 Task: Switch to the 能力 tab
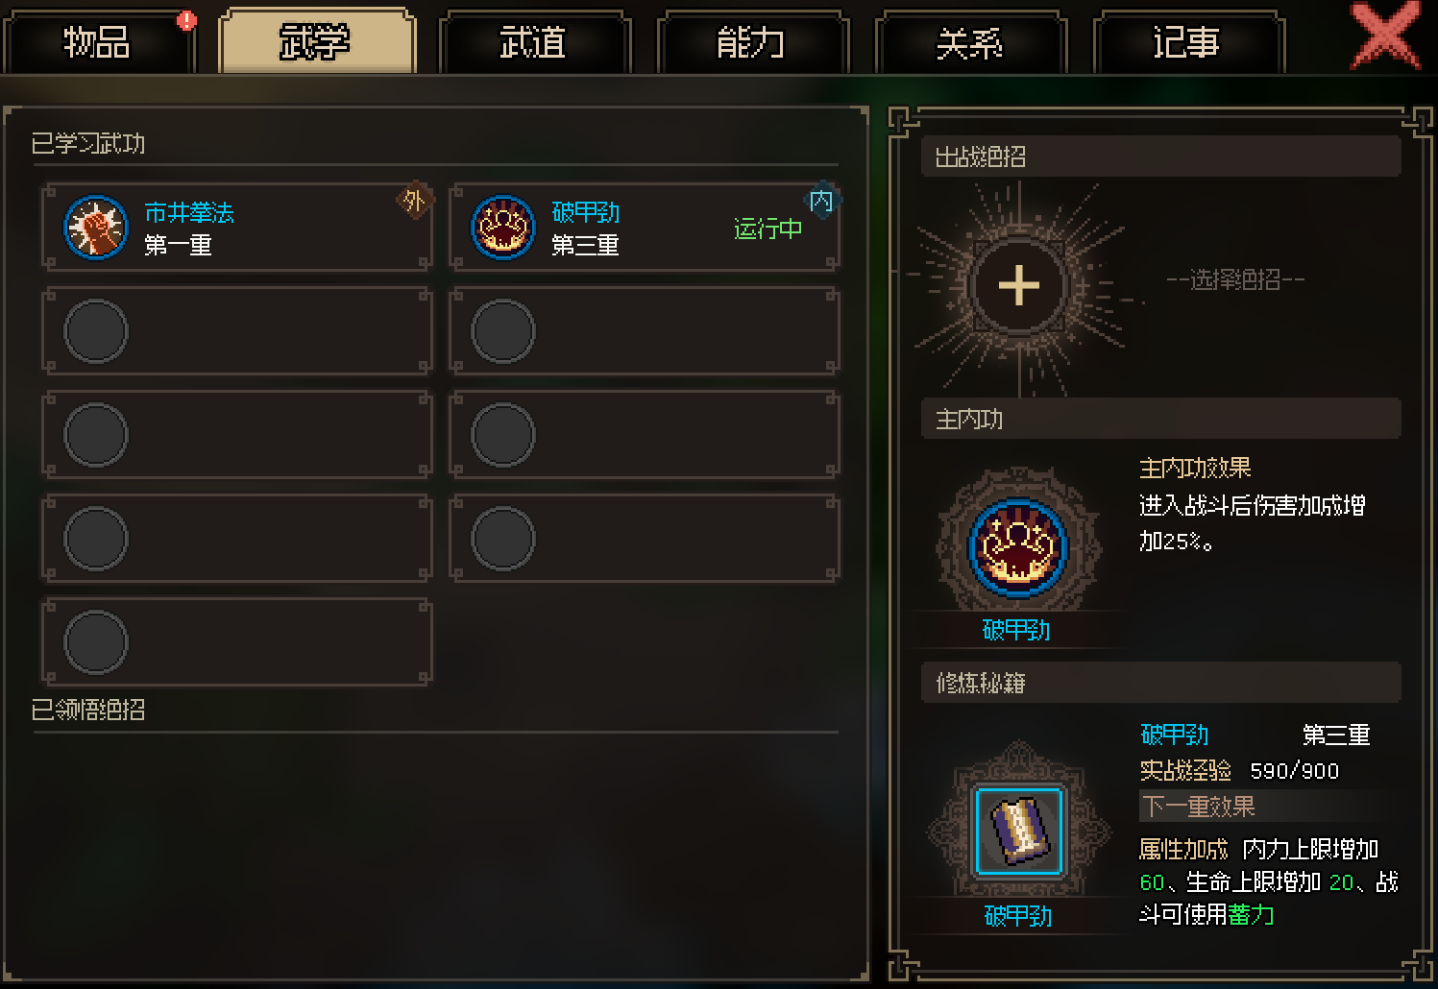(x=752, y=42)
